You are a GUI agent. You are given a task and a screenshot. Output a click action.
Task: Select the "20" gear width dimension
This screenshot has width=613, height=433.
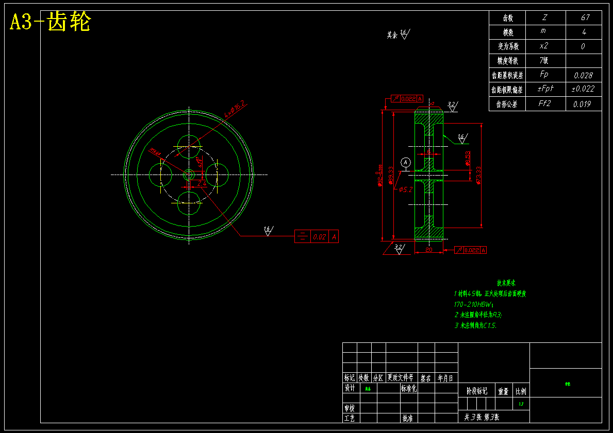tap(429, 250)
